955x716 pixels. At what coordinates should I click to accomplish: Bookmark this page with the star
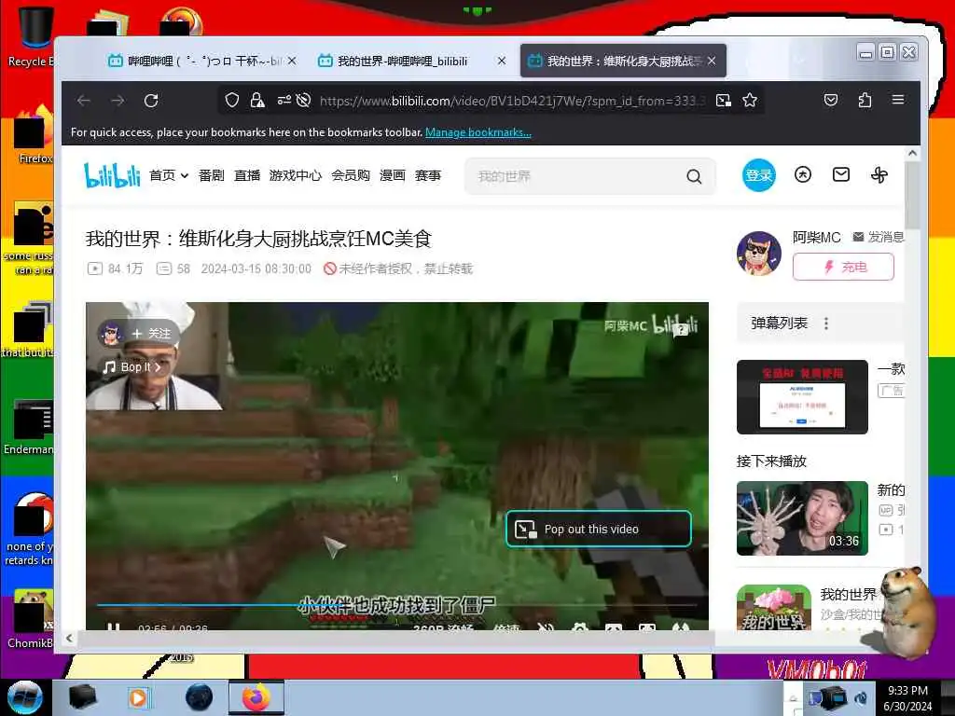750,101
